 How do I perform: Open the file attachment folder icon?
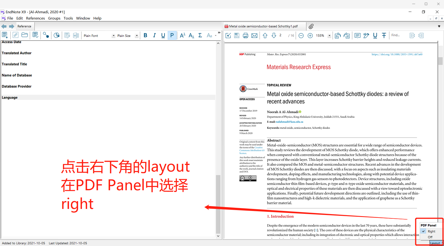24,35
